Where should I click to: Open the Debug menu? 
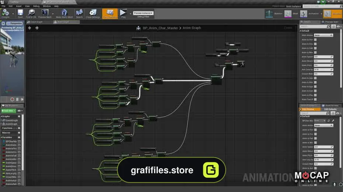36,6
